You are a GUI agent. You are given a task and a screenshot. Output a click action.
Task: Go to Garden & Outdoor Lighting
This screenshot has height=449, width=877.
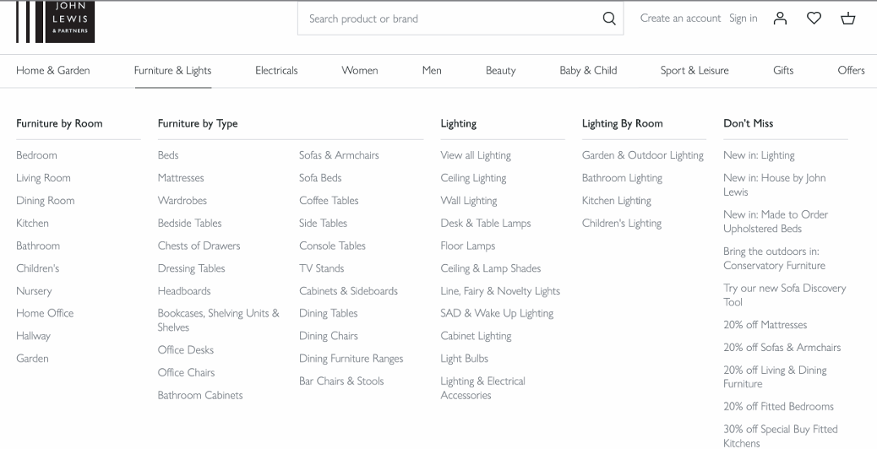pyautogui.click(x=642, y=155)
